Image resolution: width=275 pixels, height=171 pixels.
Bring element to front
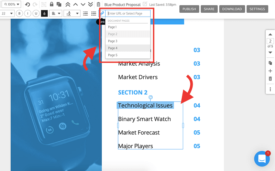click(x=68, y=4)
